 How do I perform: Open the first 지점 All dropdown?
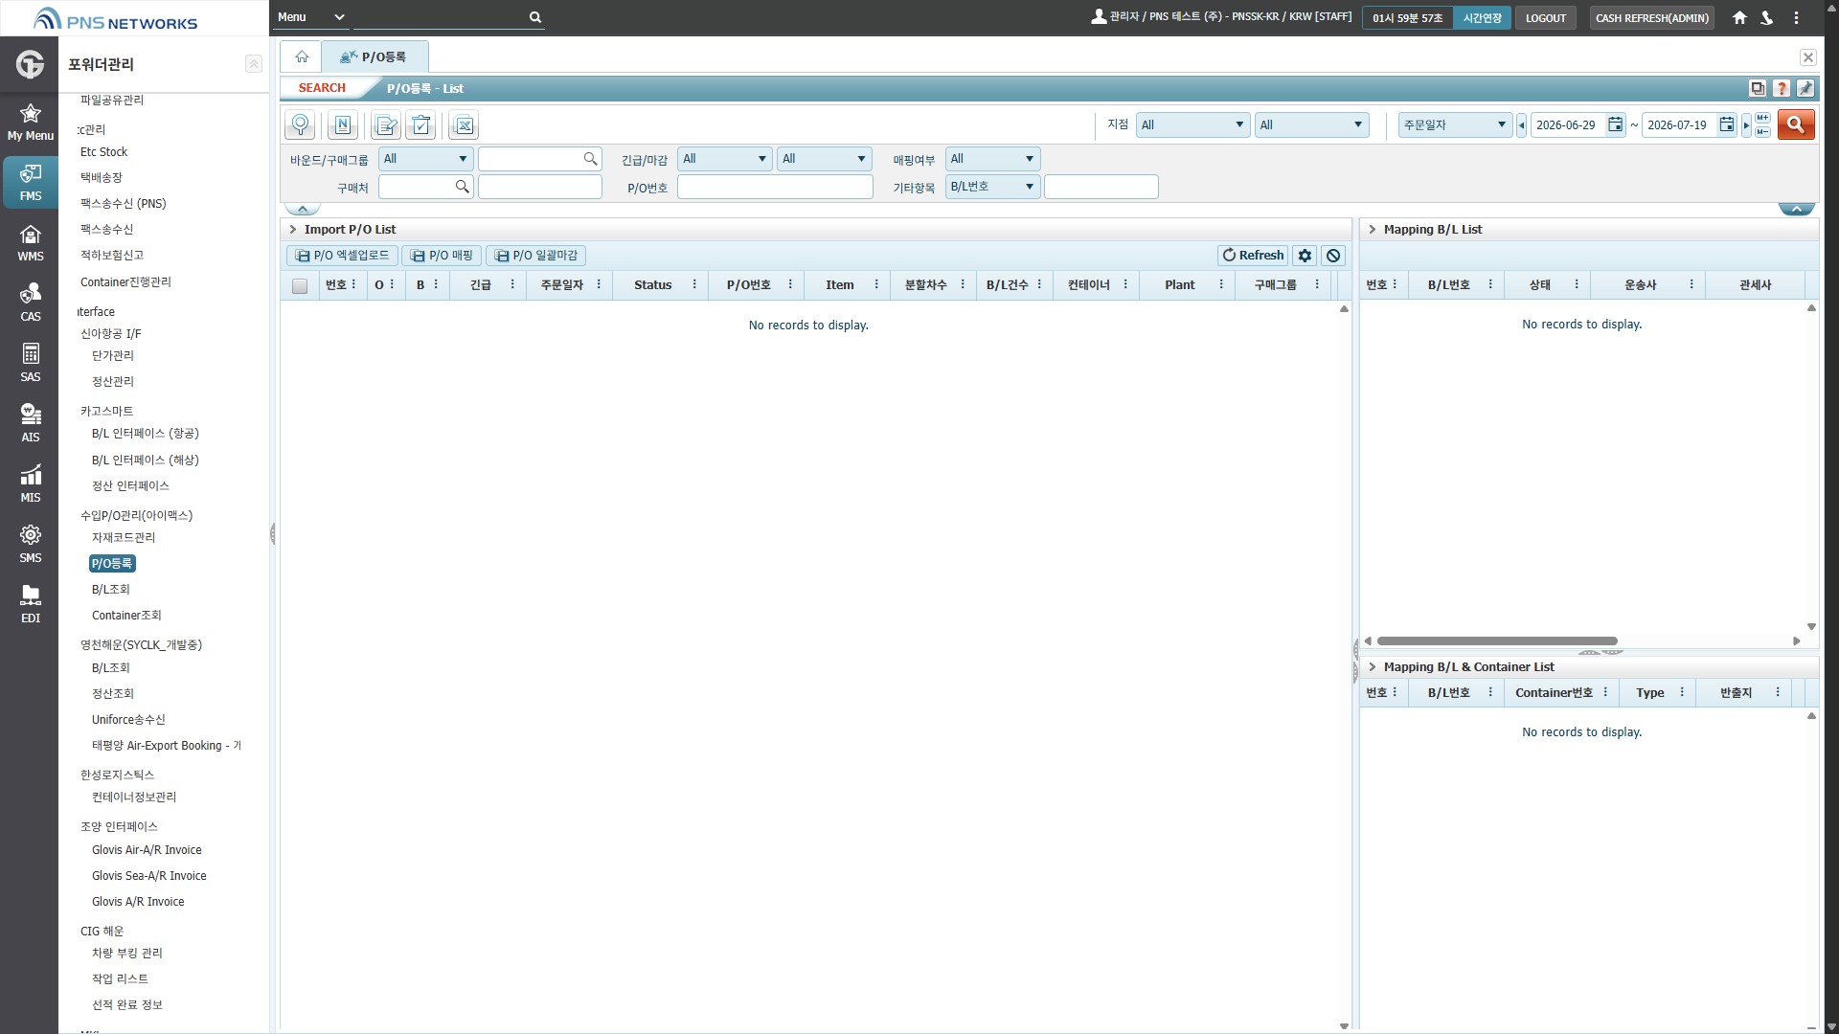click(x=1192, y=125)
